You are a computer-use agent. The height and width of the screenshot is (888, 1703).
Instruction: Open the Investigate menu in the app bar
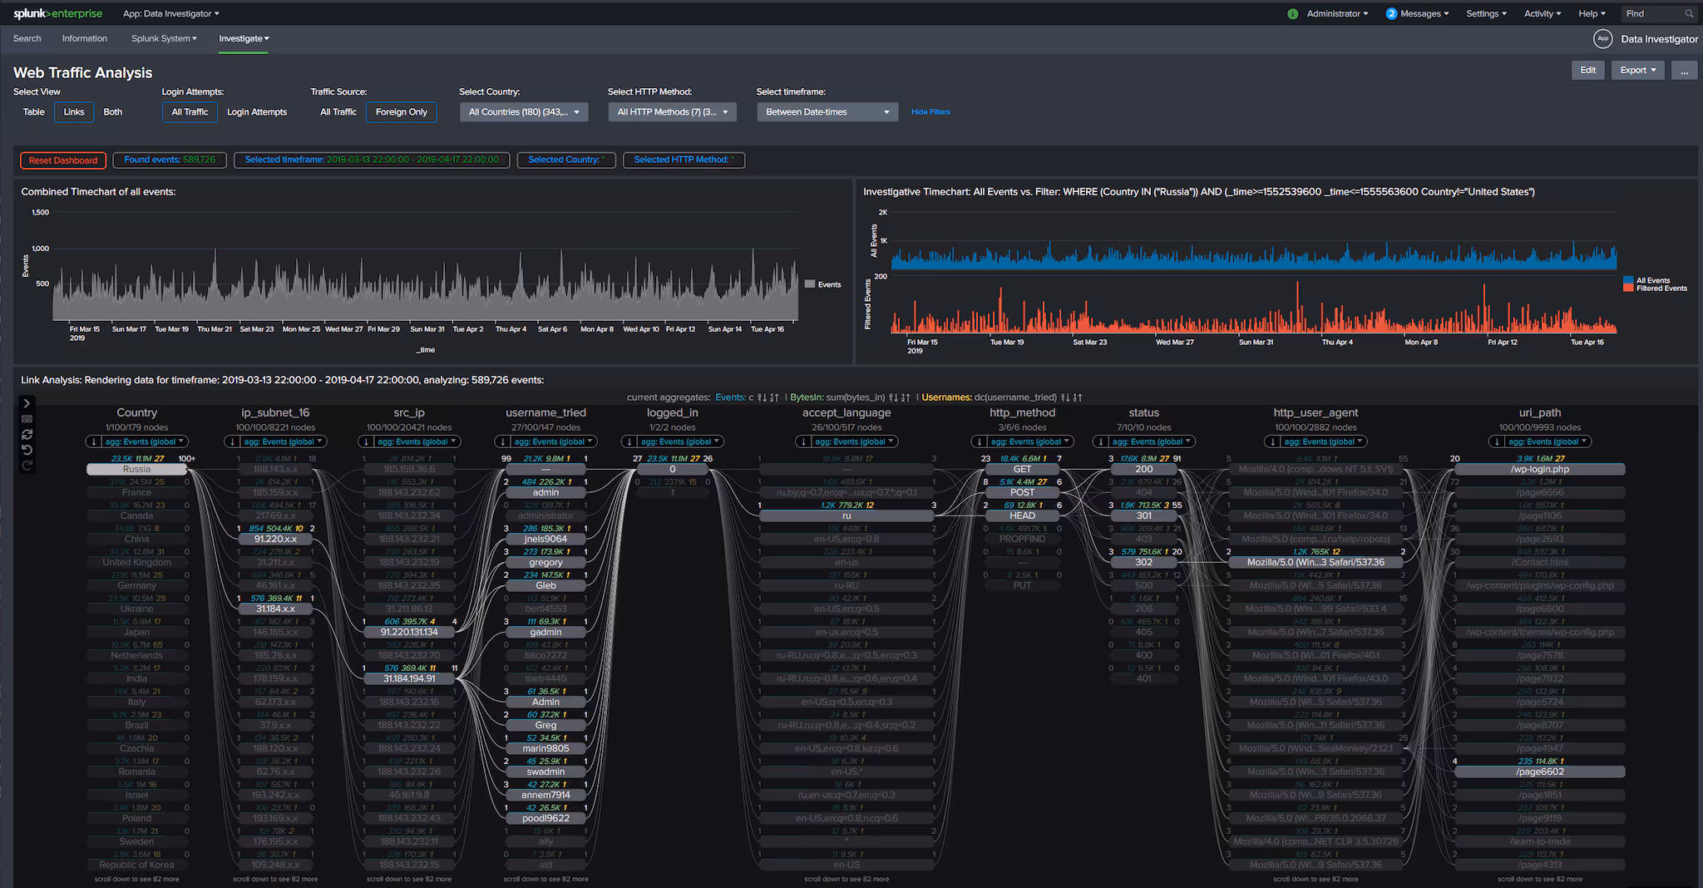pos(243,38)
